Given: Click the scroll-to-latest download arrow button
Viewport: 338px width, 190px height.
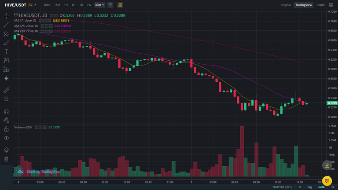Looking at the screenshot, I should tap(327, 165).
